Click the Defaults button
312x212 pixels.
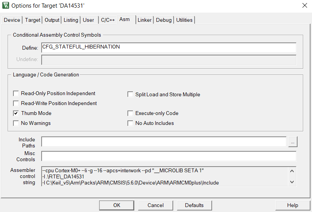194,205
